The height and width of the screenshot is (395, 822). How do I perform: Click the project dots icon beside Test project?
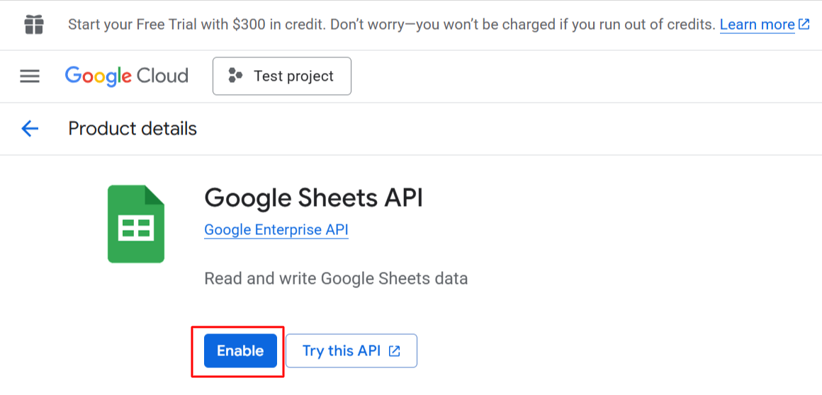pos(235,76)
